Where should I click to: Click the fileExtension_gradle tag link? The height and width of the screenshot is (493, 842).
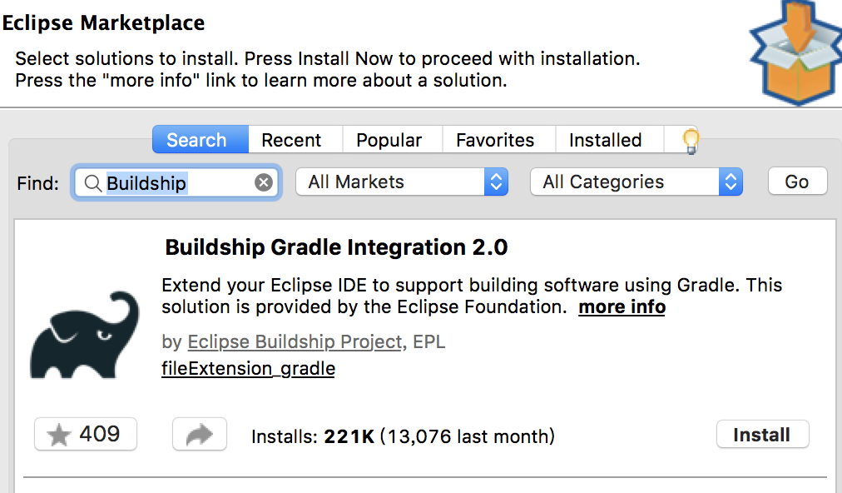pyautogui.click(x=248, y=369)
